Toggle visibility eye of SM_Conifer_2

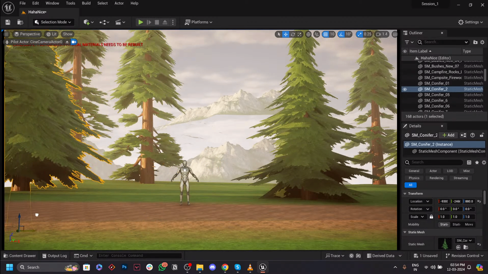[405, 89]
